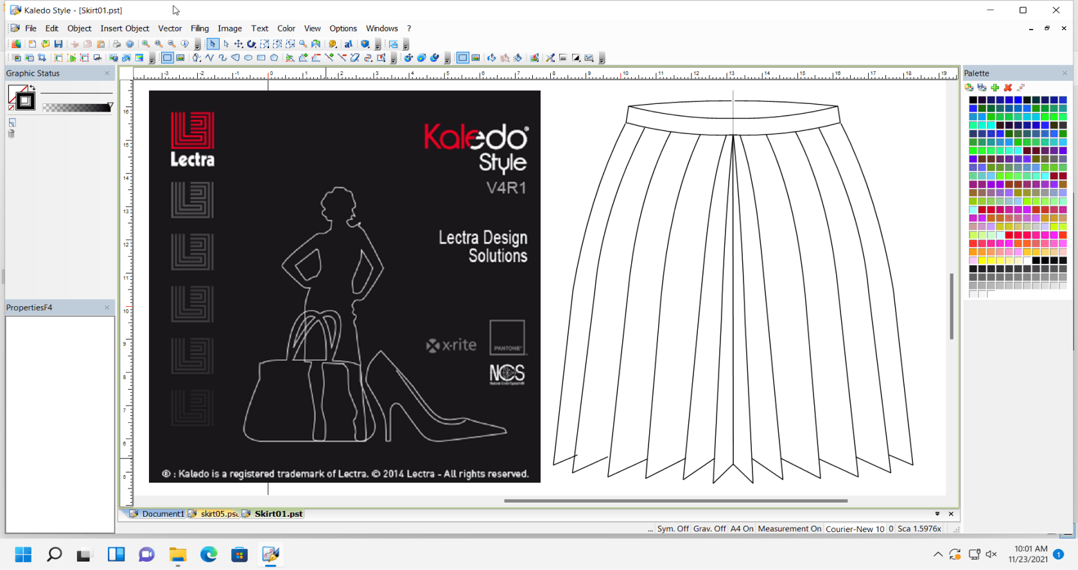Pick the polyline drawing tool

[x=210, y=58]
